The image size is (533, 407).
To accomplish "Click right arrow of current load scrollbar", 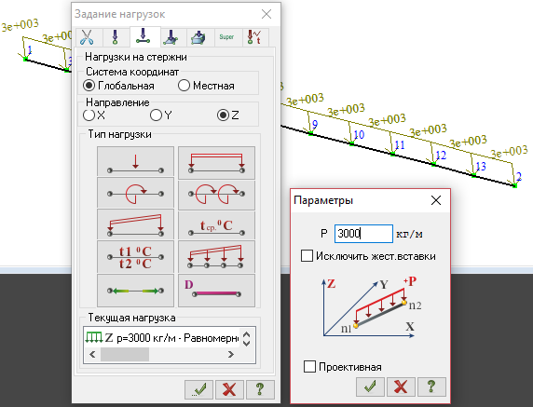I will point(231,354).
